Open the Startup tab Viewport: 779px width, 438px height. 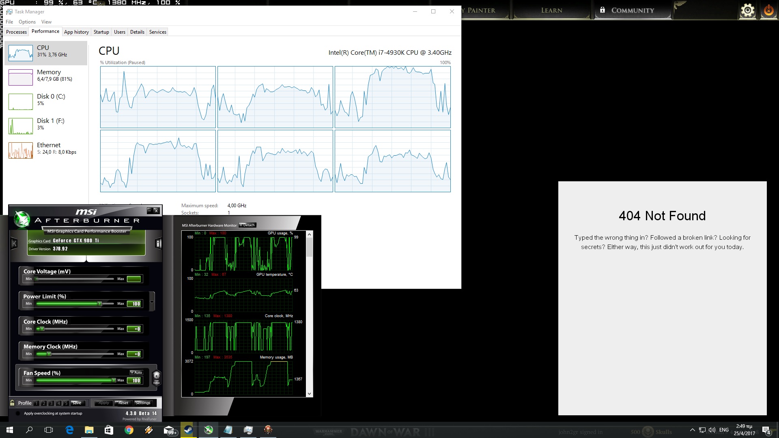click(101, 32)
